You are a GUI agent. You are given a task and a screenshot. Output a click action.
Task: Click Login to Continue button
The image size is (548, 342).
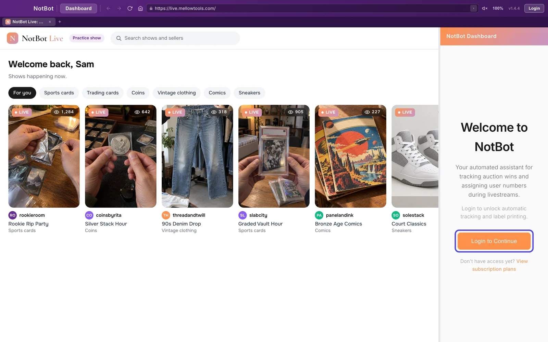[x=494, y=241]
